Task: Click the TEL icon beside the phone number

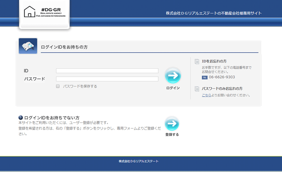Action: tap(204, 77)
